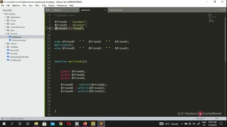Open phpsuperglobals.php in the sidebar

[19, 57]
